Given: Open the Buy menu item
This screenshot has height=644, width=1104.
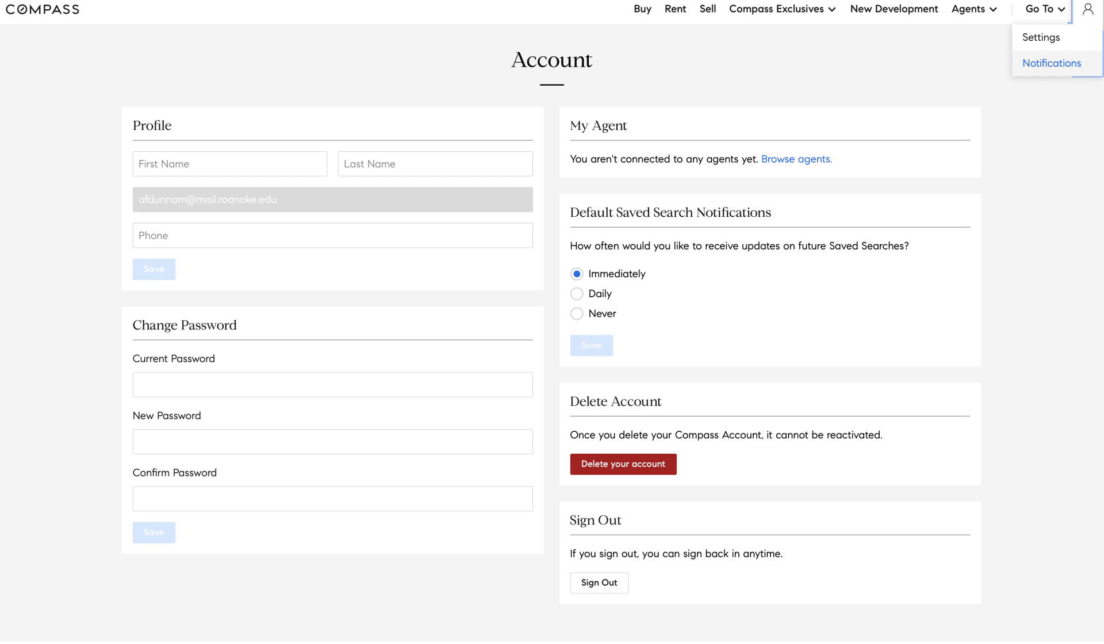Looking at the screenshot, I should coord(642,9).
